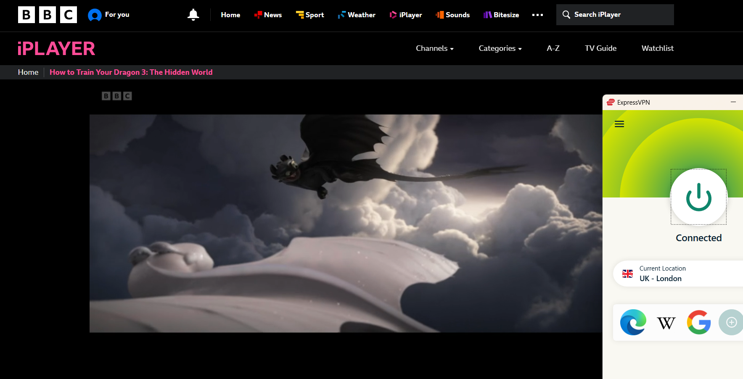Open the Watchlist page

point(657,48)
